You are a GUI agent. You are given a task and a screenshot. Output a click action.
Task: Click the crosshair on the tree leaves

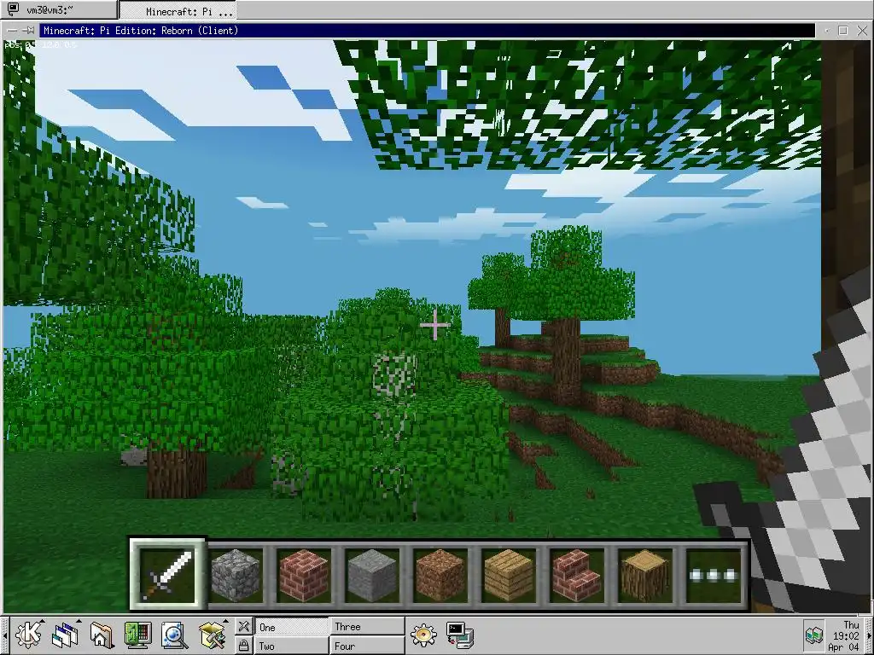click(434, 325)
